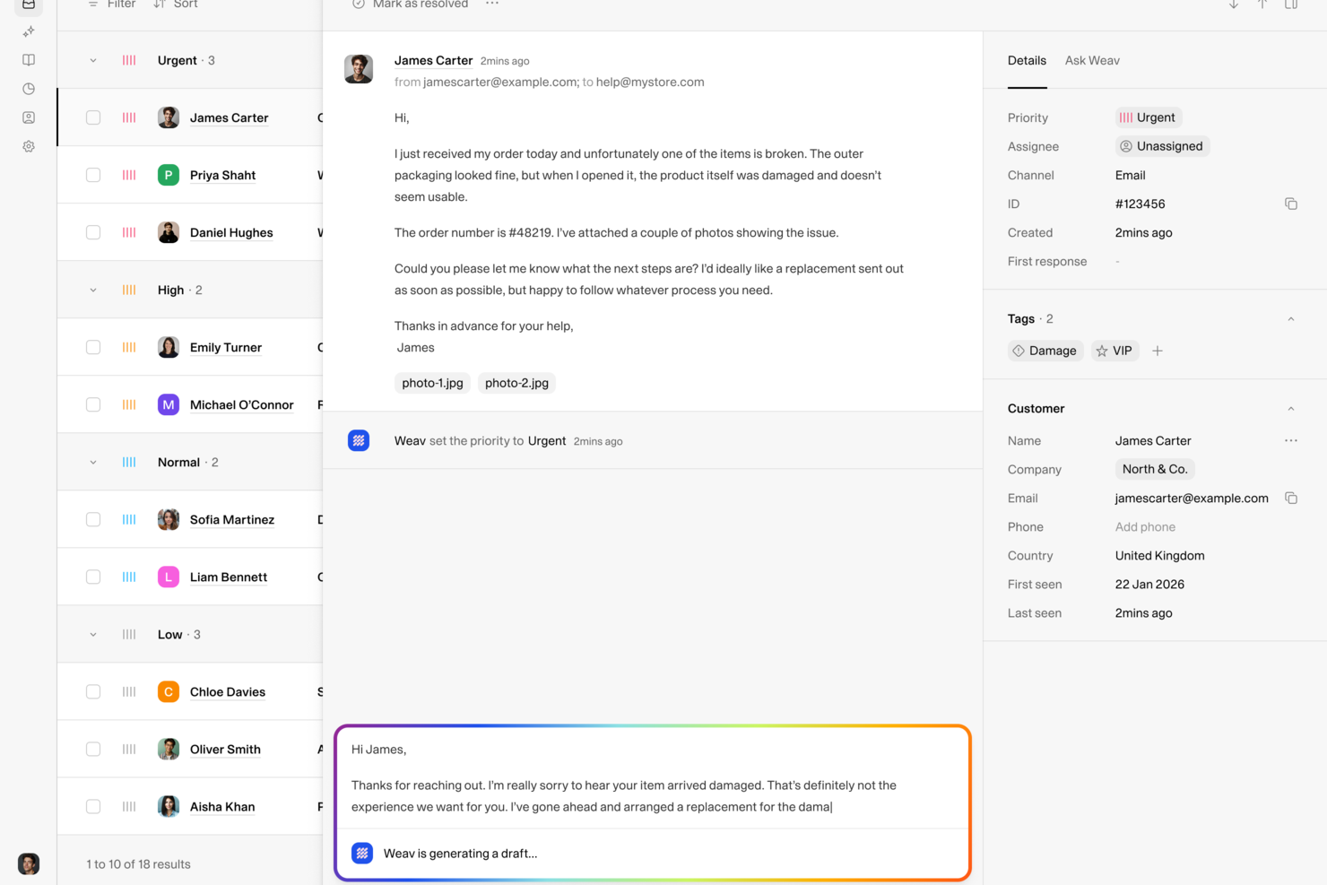Click Chloe Davies name in list
1327x885 pixels.
point(228,691)
